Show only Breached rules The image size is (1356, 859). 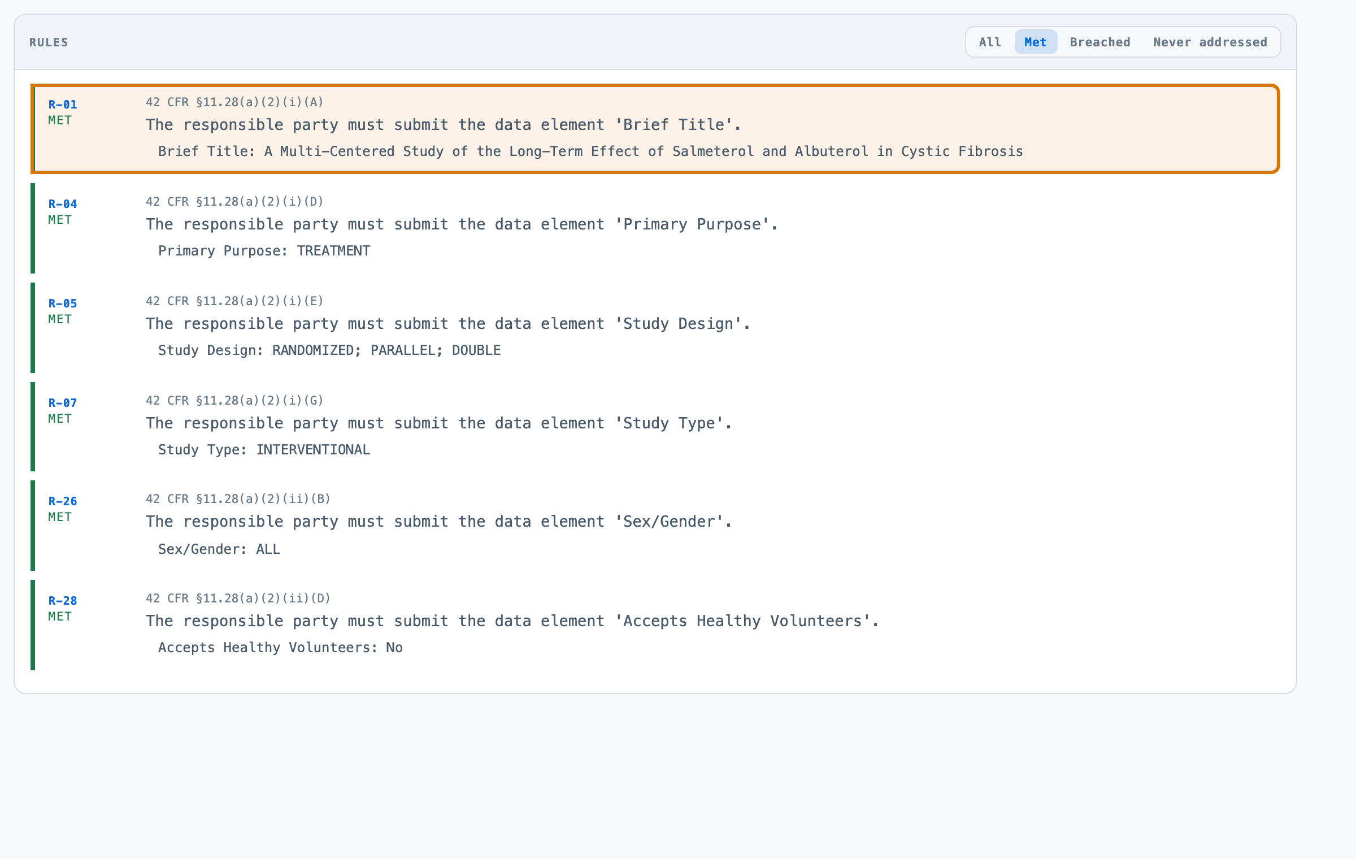1100,42
